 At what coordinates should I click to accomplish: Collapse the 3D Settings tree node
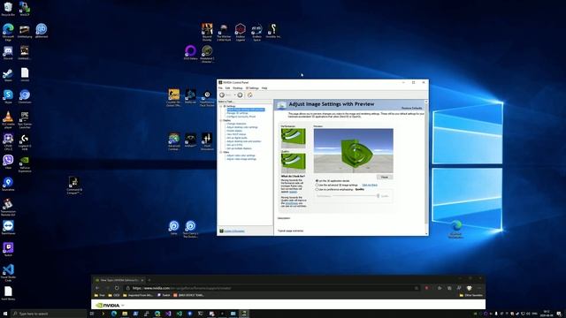point(221,106)
